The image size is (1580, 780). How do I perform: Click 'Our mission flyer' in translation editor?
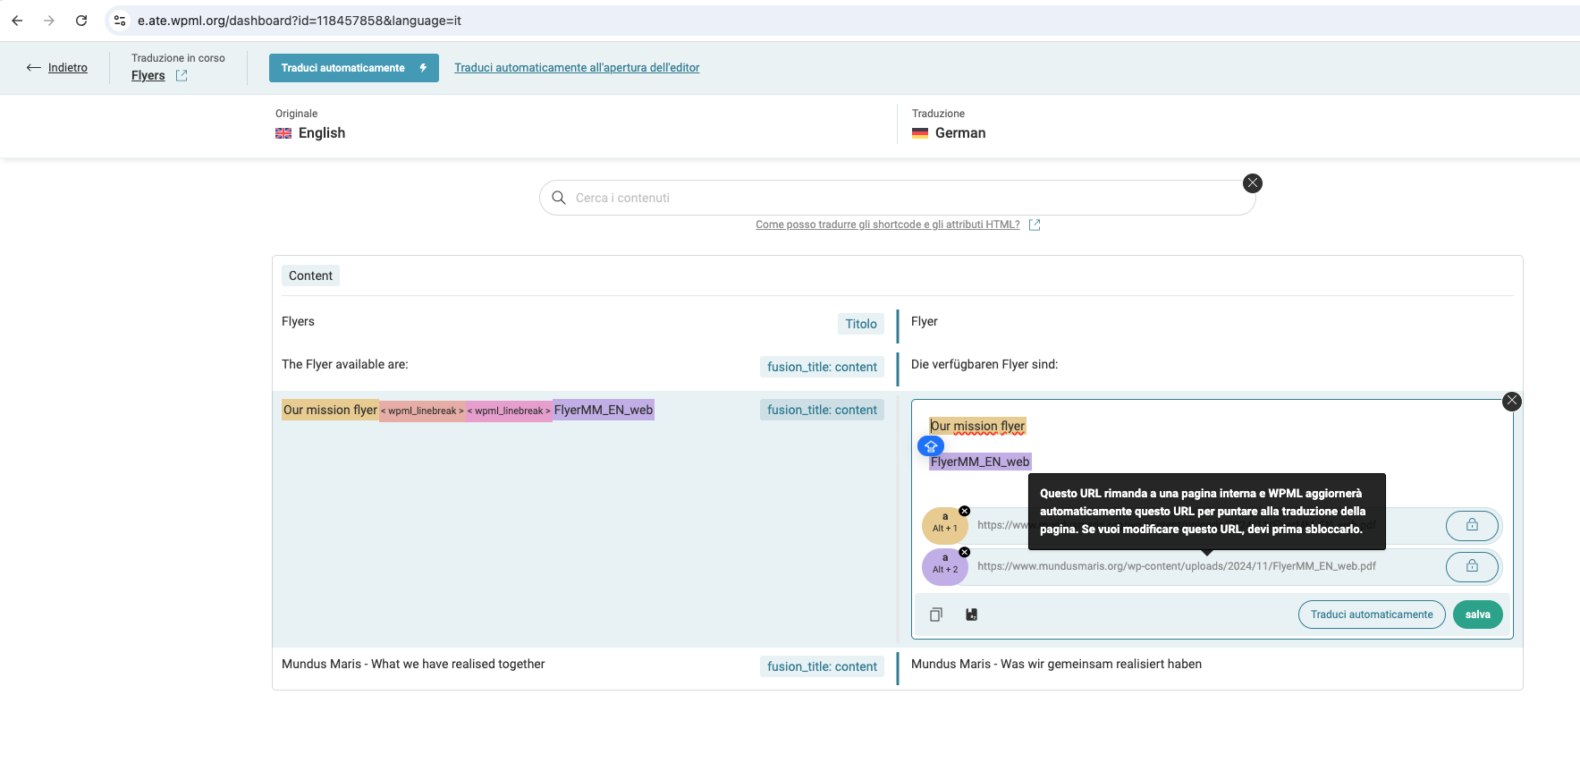(x=977, y=426)
